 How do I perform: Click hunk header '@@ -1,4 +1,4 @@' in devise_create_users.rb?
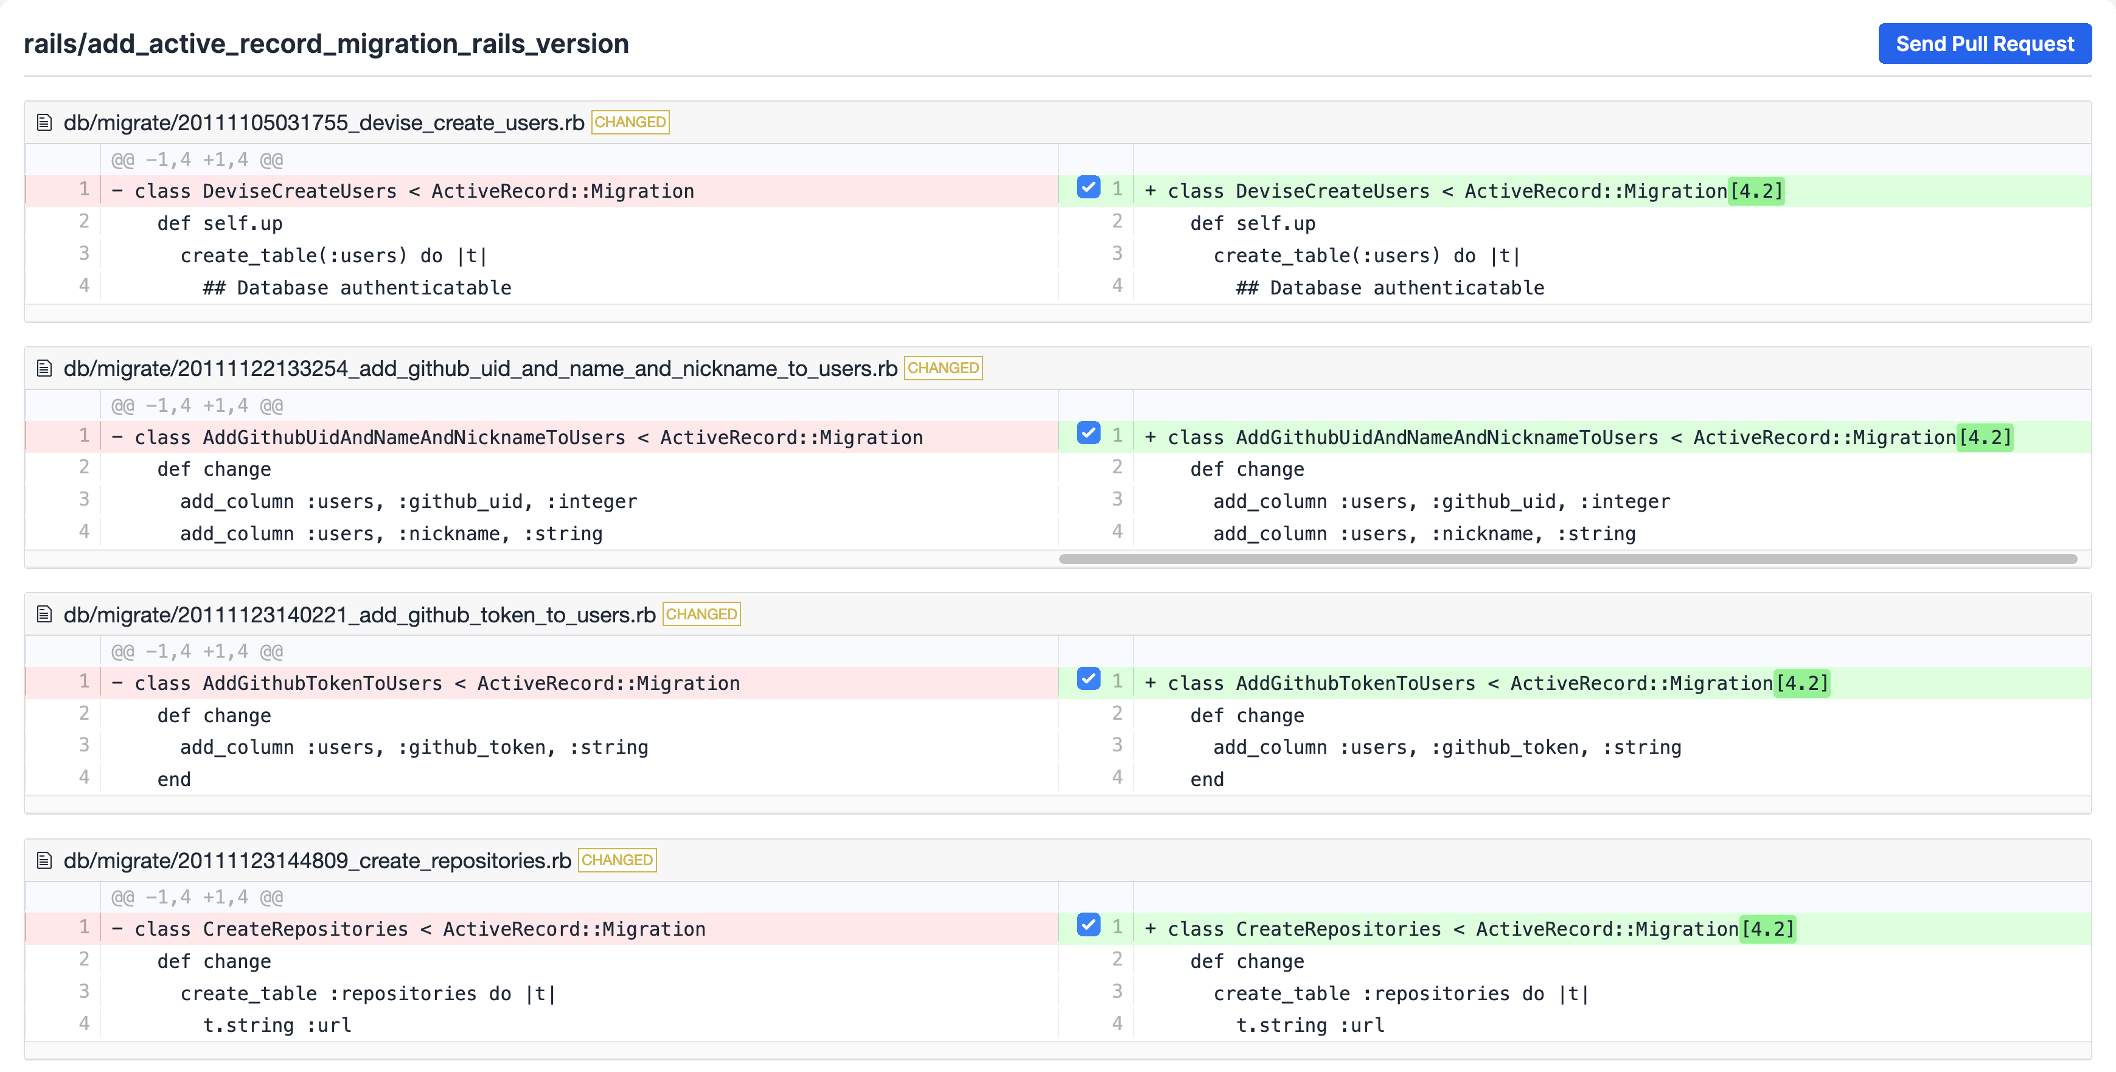click(x=197, y=159)
